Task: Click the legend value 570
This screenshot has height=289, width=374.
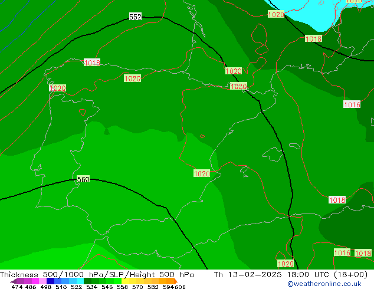Action: tap(137, 287)
